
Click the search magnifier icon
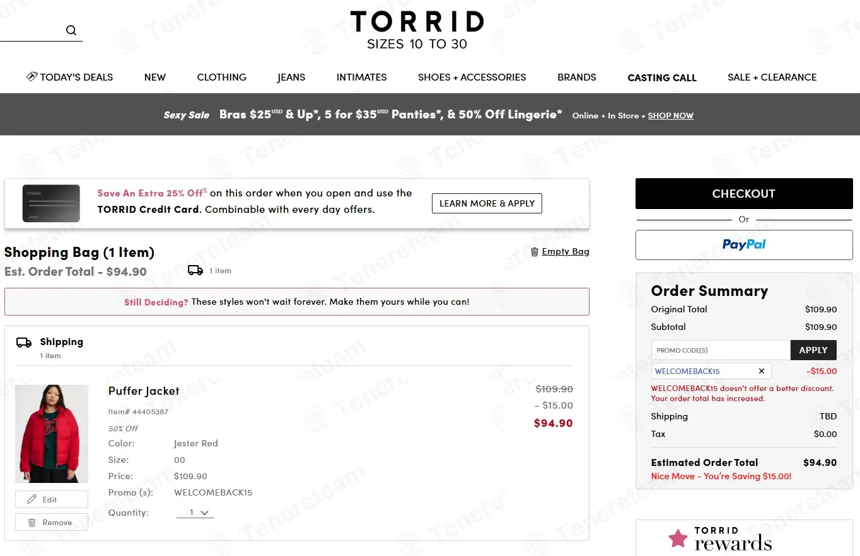click(x=71, y=30)
